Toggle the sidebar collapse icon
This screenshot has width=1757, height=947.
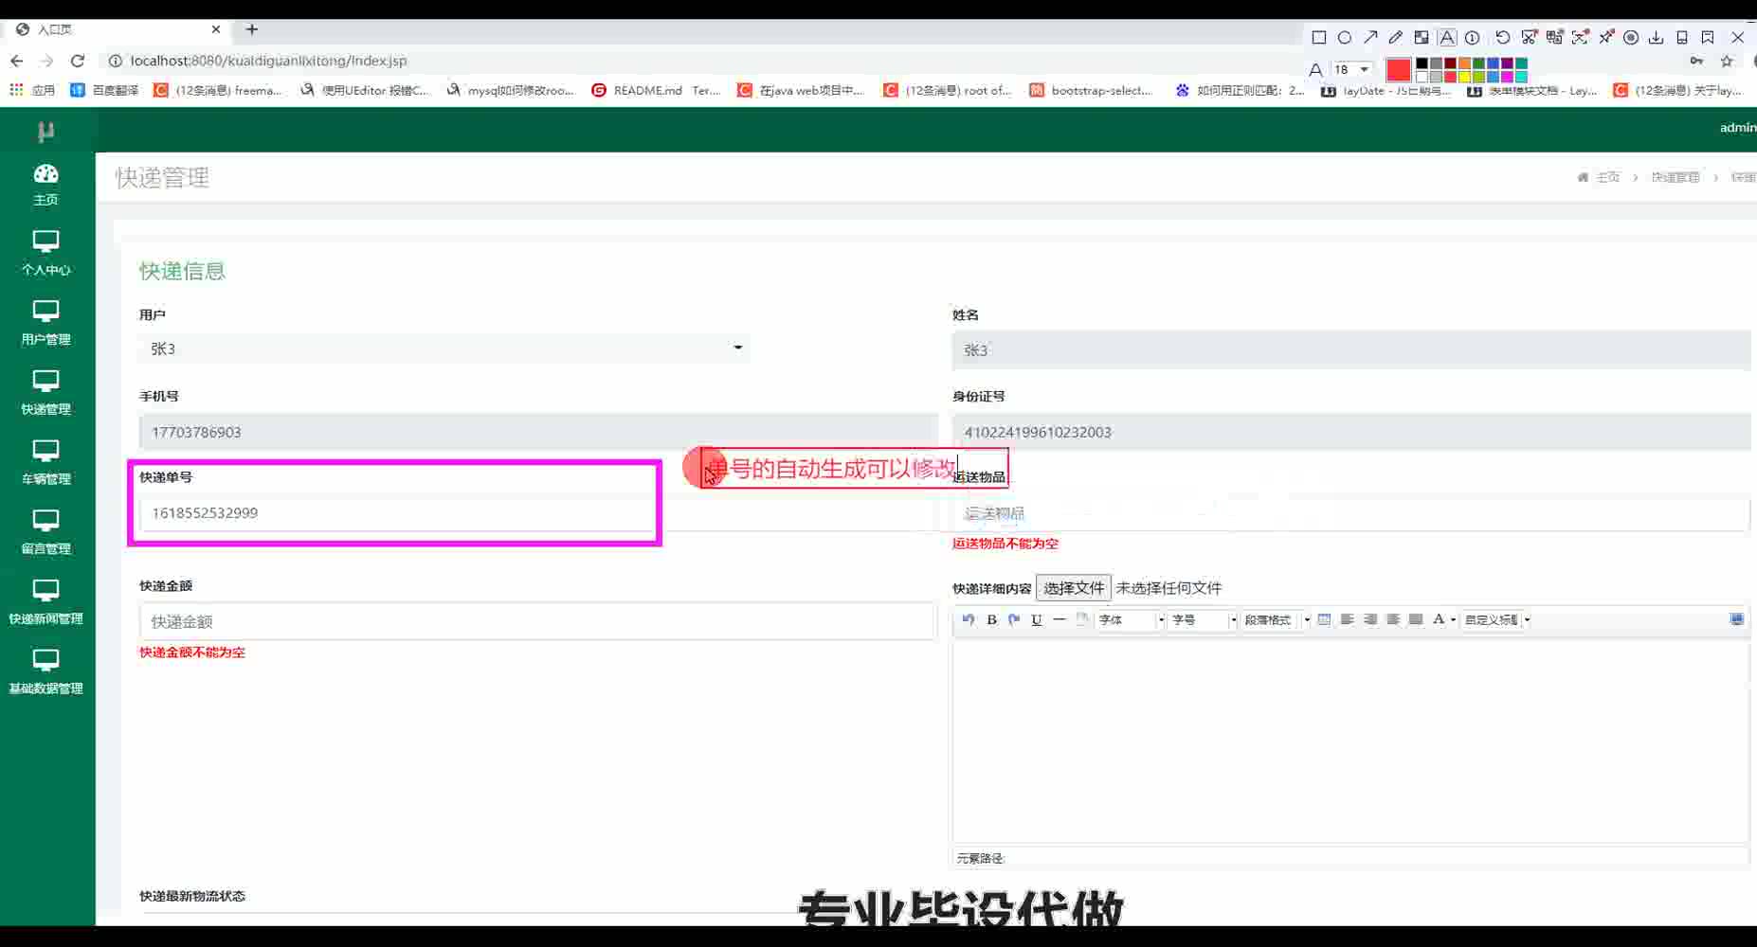45,131
